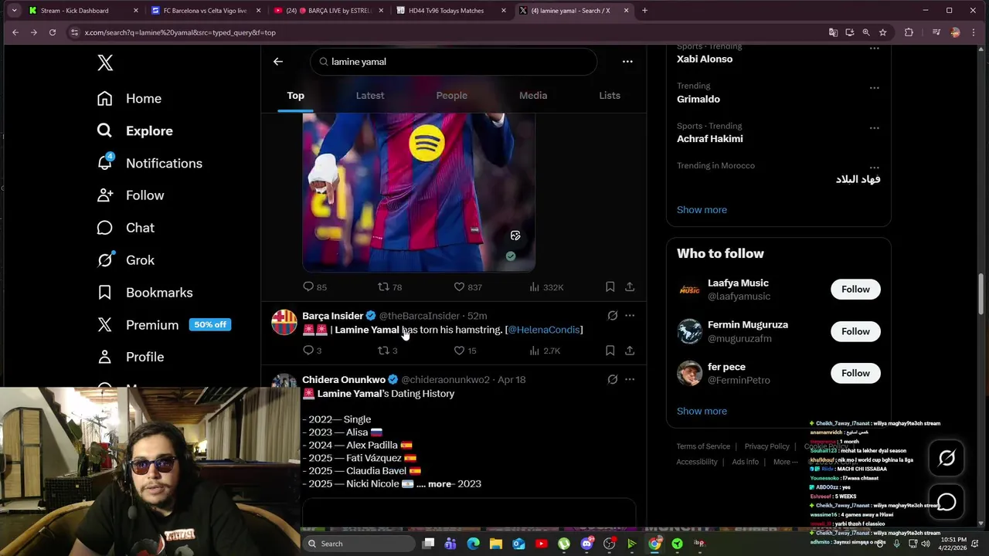Open more options for the Grimaldo trend

pos(874,88)
